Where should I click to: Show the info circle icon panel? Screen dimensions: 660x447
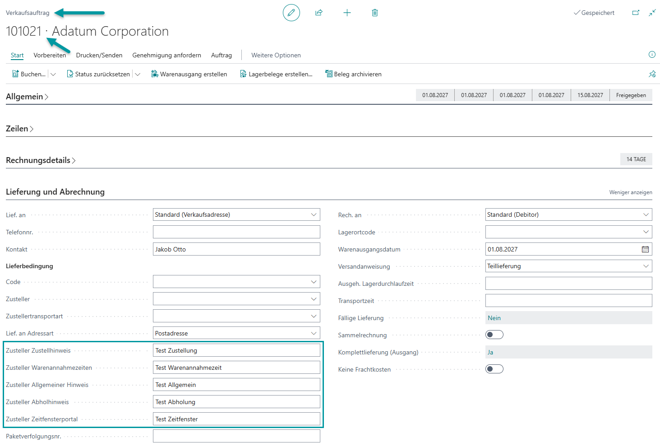[652, 55]
